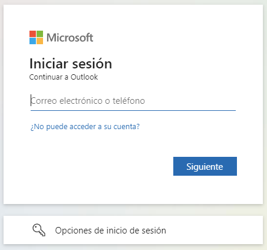Viewport: 267px width, 250px height.
Task: Click the blinking text cursor in the email field
Action: 31,100
